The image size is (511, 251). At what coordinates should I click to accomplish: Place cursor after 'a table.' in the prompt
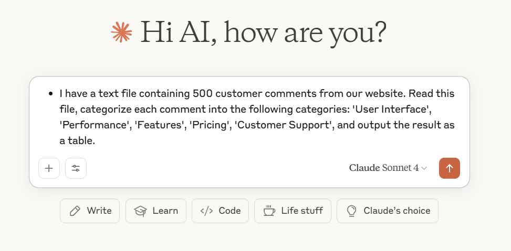(x=96, y=141)
